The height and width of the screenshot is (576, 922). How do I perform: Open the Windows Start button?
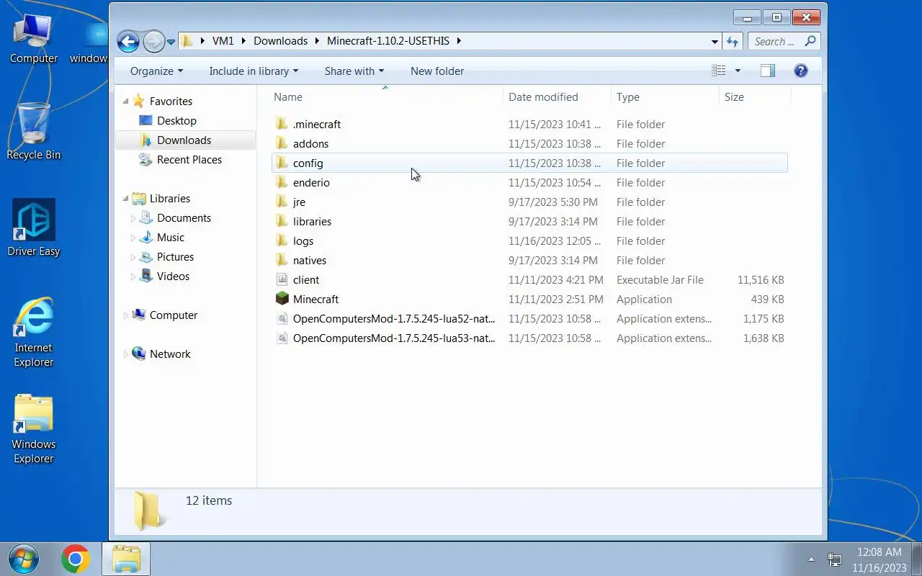point(24,559)
